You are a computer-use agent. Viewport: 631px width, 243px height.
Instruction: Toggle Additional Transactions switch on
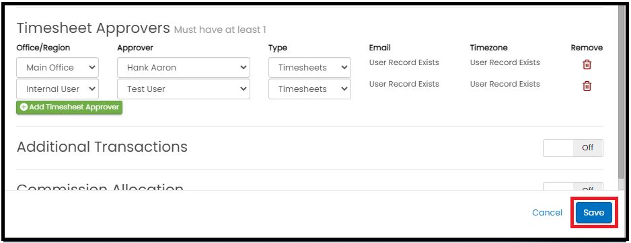tap(573, 148)
